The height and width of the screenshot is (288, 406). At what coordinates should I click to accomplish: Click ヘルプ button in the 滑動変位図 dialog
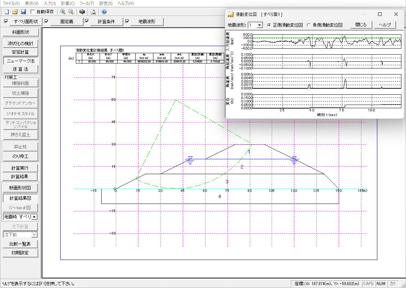click(x=385, y=25)
